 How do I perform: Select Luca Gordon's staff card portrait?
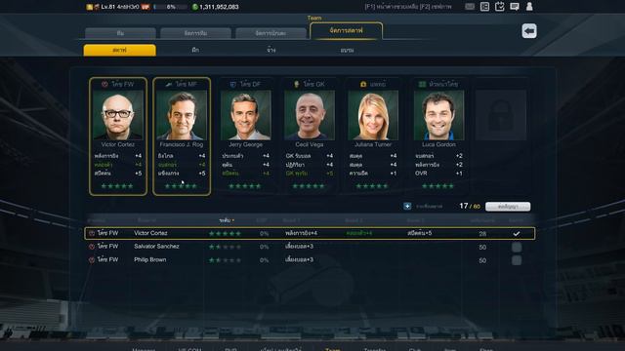[438, 115]
